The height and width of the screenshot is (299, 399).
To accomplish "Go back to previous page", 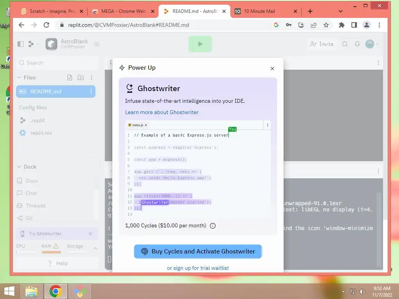I will click(x=21, y=25).
